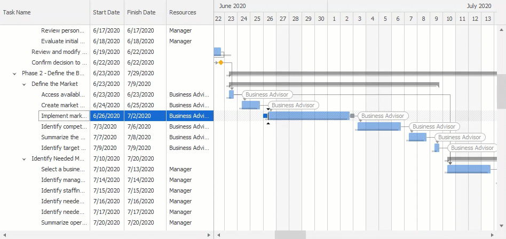The height and width of the screenshot is (239, 506).
Task: Select the Review and modify ... task
Action: [59, 52]
